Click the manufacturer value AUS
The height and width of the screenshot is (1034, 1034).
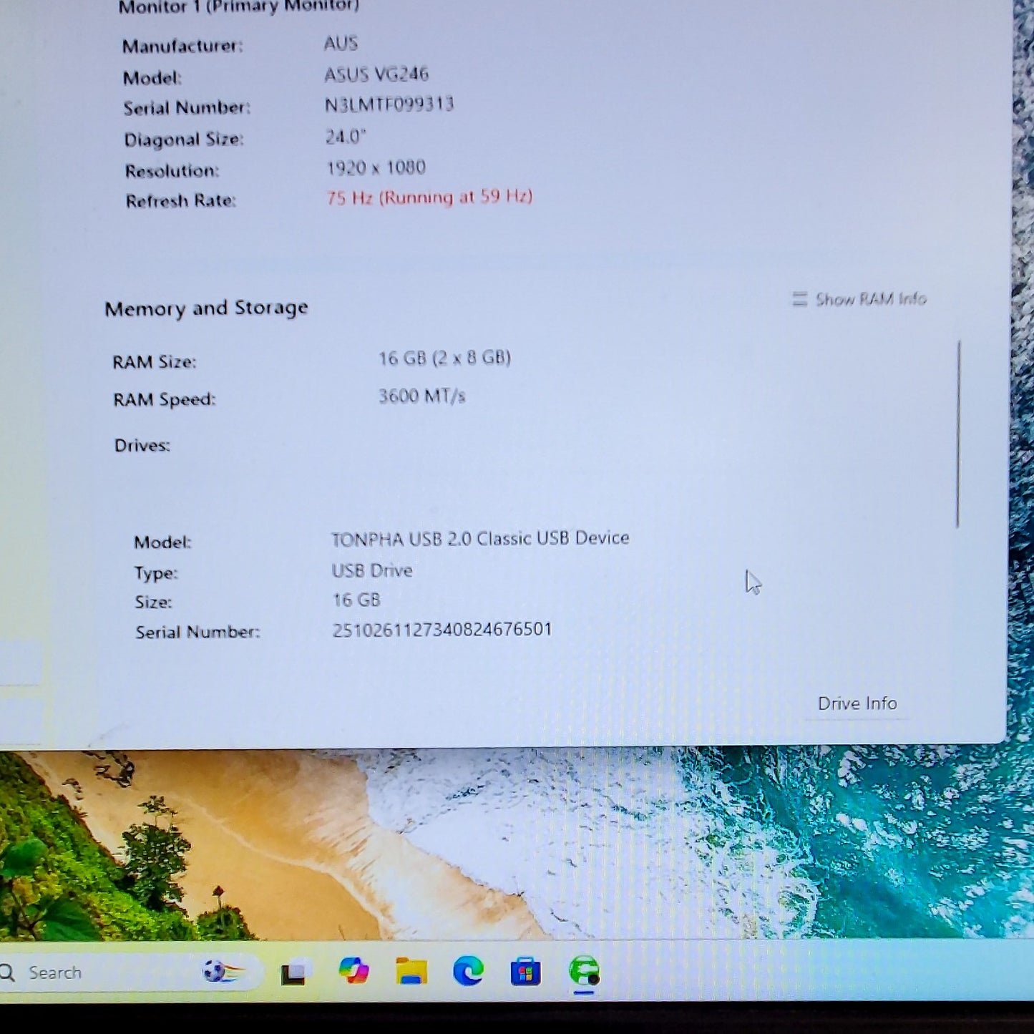pyautogui.click(x=341, y=43)
